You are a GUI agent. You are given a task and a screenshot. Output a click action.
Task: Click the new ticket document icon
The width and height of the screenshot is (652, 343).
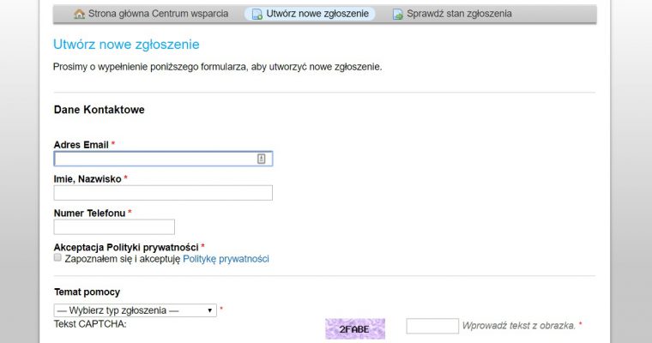coord(257,14)
